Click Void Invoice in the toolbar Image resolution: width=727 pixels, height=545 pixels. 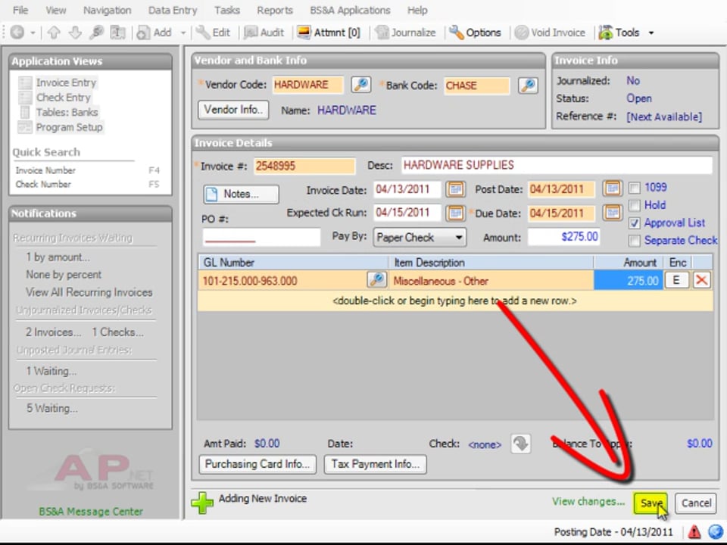coord(551,33)
